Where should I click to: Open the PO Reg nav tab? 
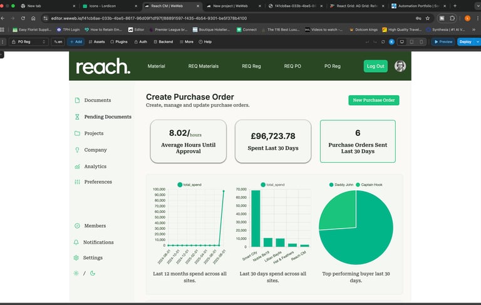coord(332,66)
